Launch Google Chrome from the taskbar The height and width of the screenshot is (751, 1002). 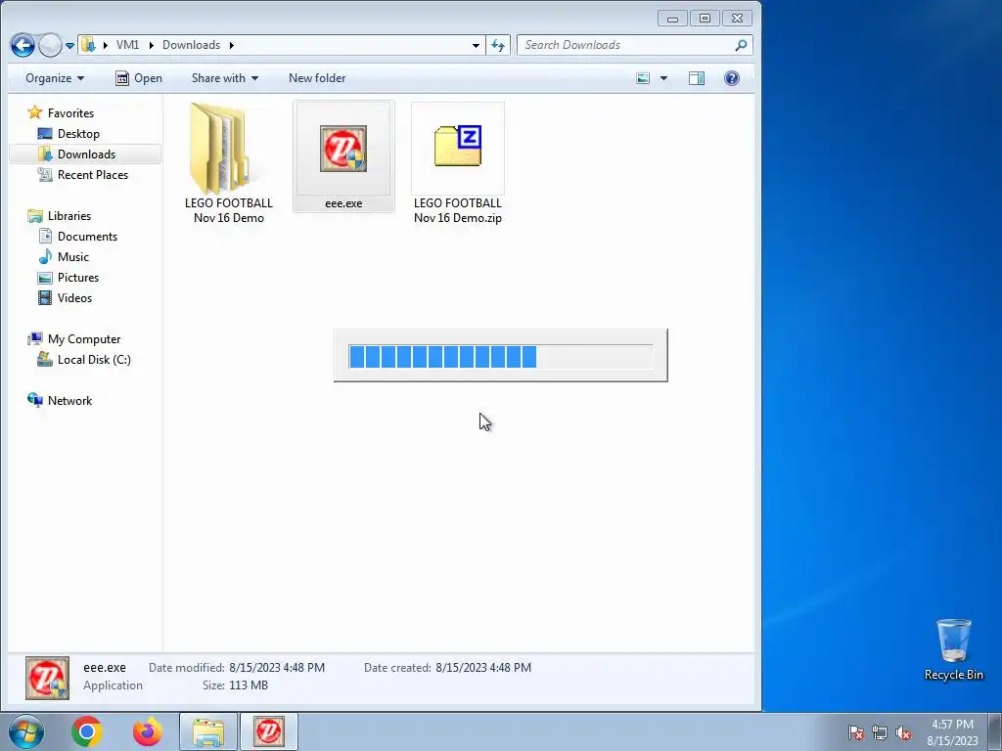[87, 731]
